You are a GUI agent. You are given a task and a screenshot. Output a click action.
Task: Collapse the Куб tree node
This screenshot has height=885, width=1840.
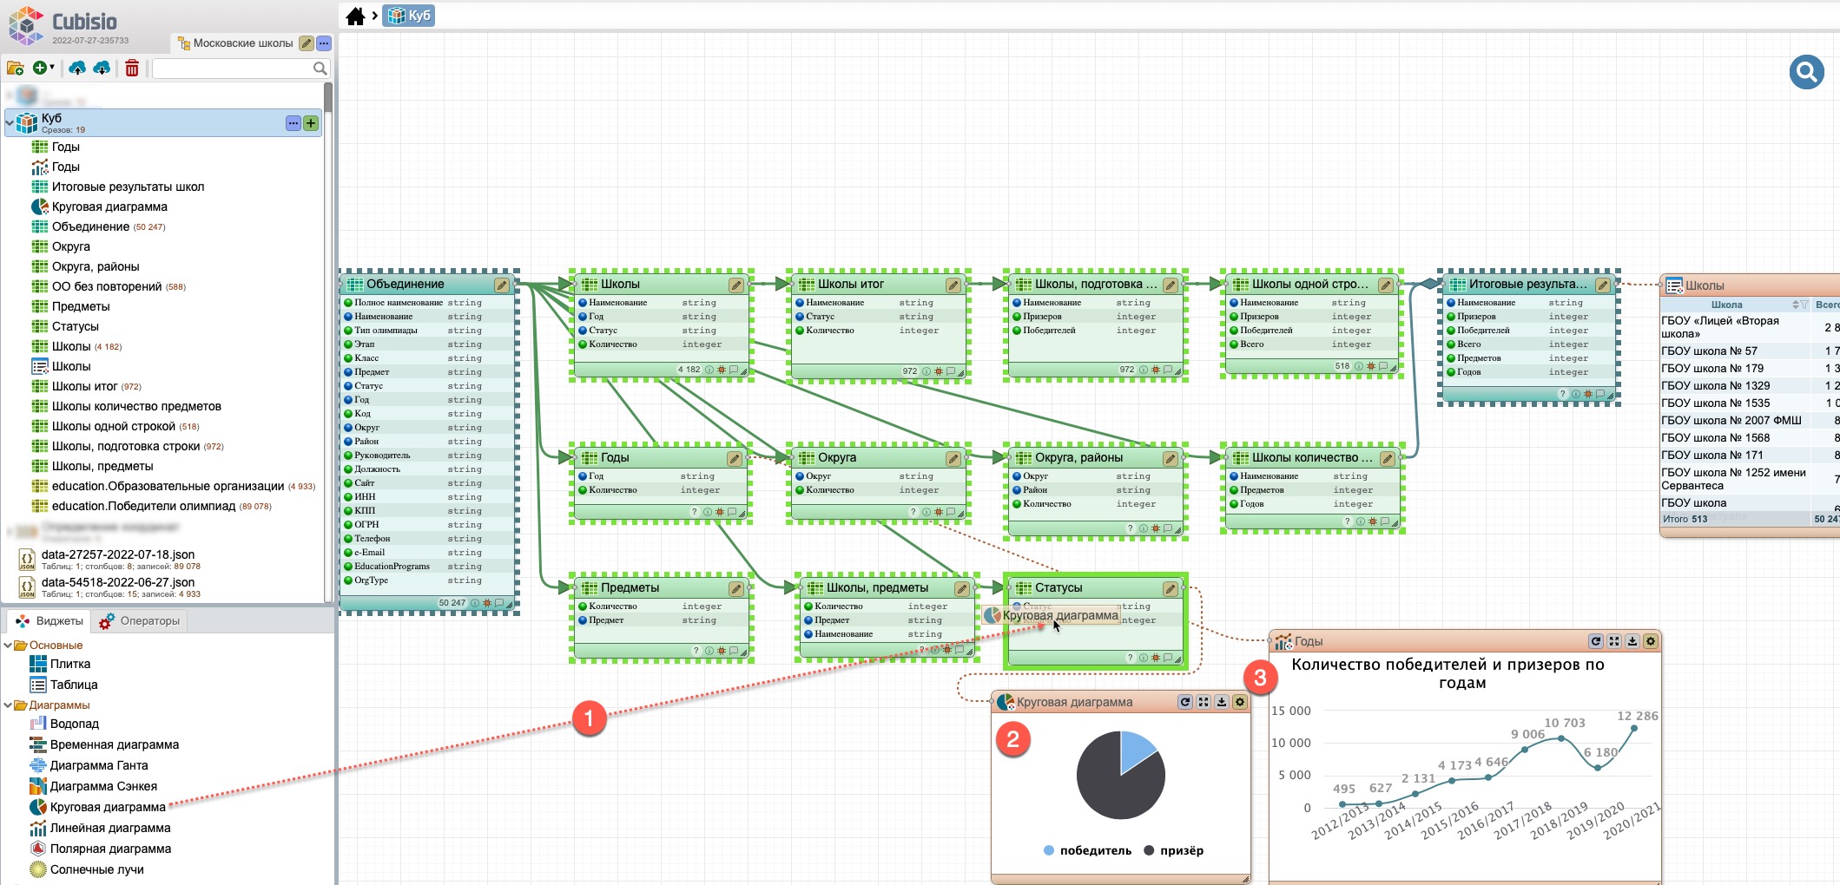(10, 123)
